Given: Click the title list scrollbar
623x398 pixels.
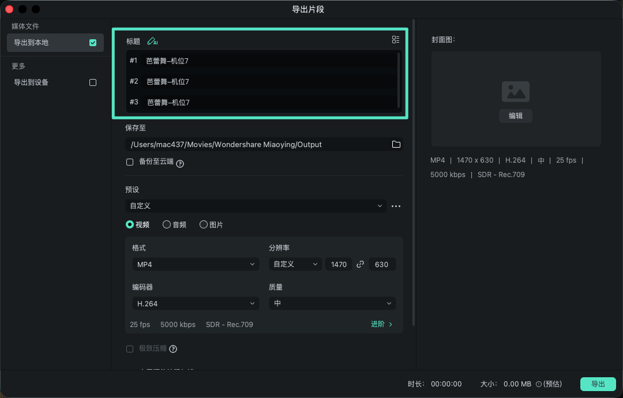Looking at the screenshot, I should coord(399,80).
